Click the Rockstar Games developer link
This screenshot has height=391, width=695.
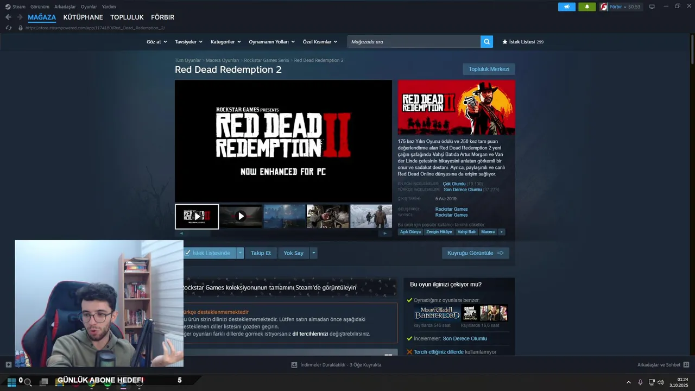[x=451, y=209]
